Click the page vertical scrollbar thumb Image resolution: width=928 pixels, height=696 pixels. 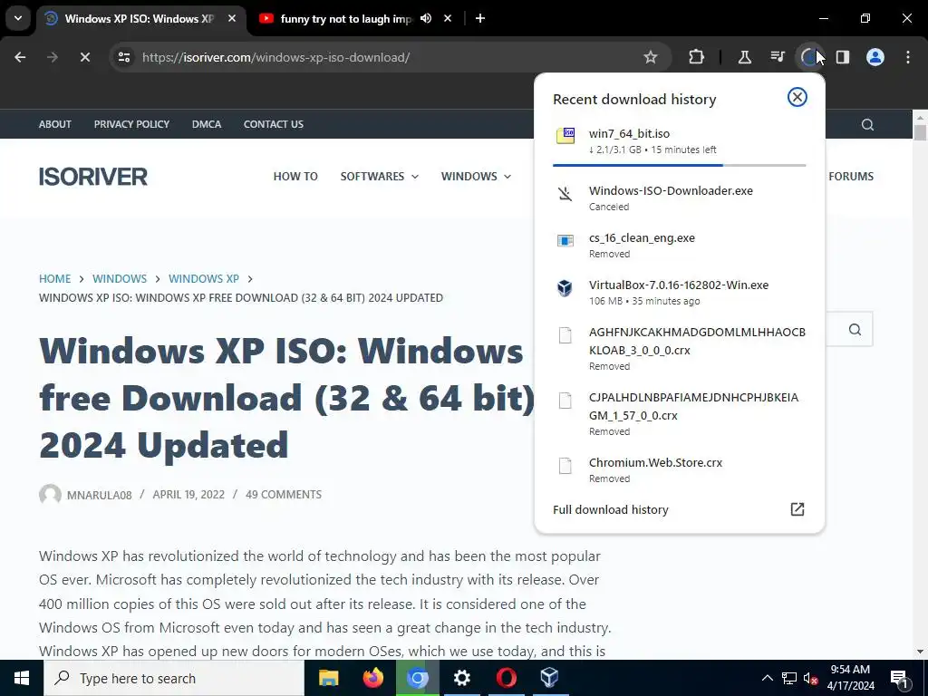[x=921, y=132]
